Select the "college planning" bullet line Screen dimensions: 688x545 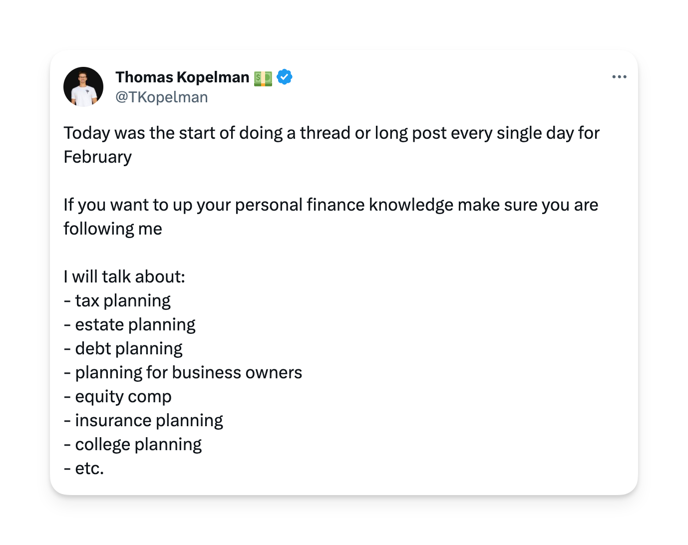click(133, 445)
